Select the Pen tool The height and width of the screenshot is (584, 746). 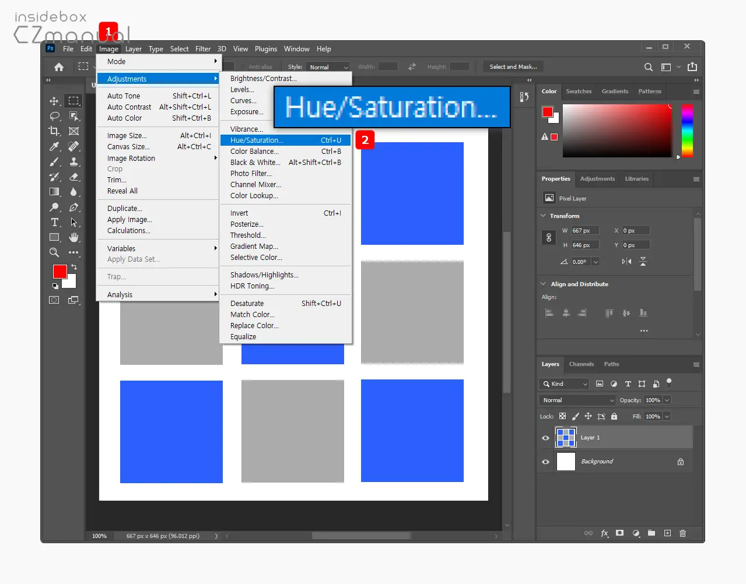[73, 207]
